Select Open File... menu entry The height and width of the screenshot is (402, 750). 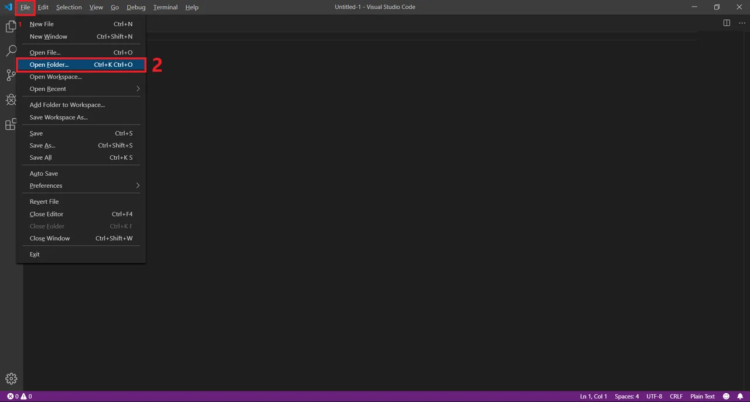click(x=81, y=53)
